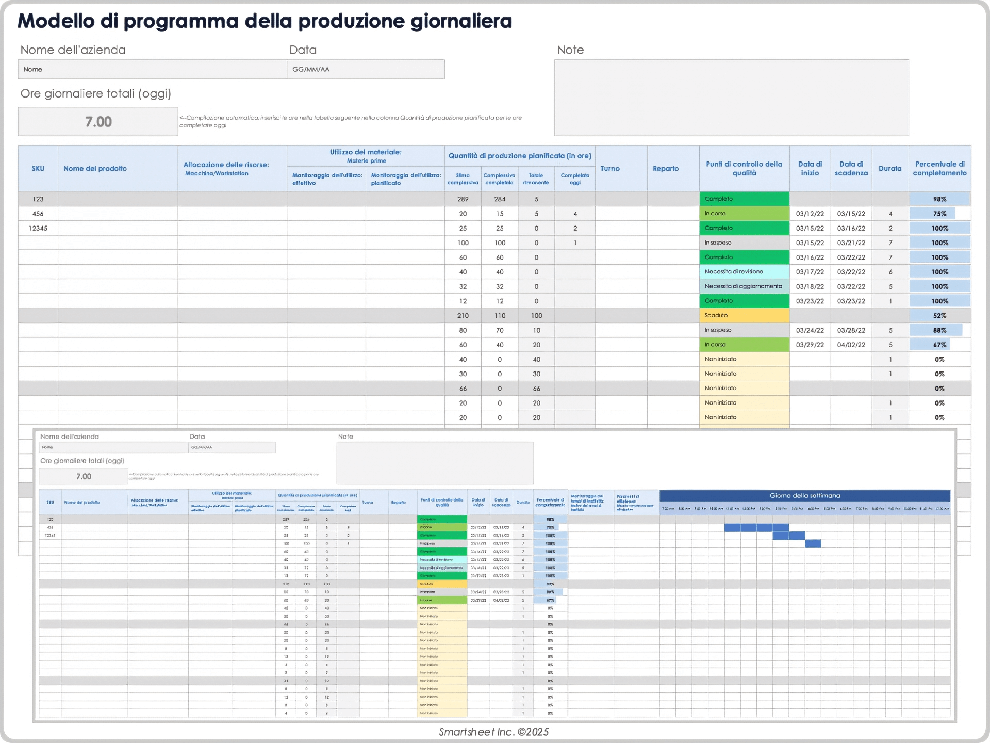Select the start date 03/12/22
990x743 pixels.
click(810, 213)
